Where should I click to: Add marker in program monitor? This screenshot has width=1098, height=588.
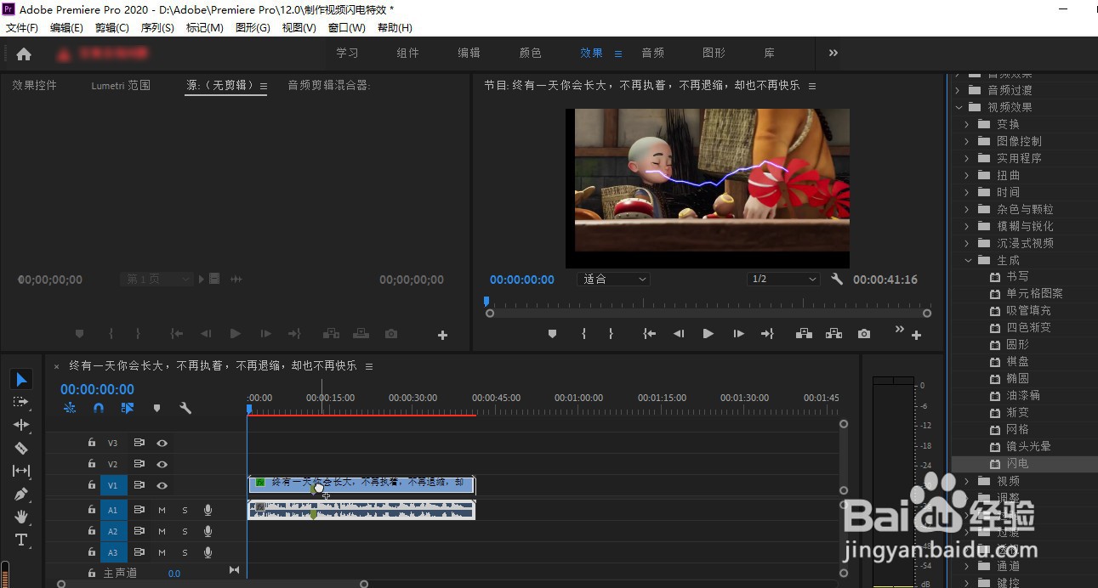[x=552, y=334]
